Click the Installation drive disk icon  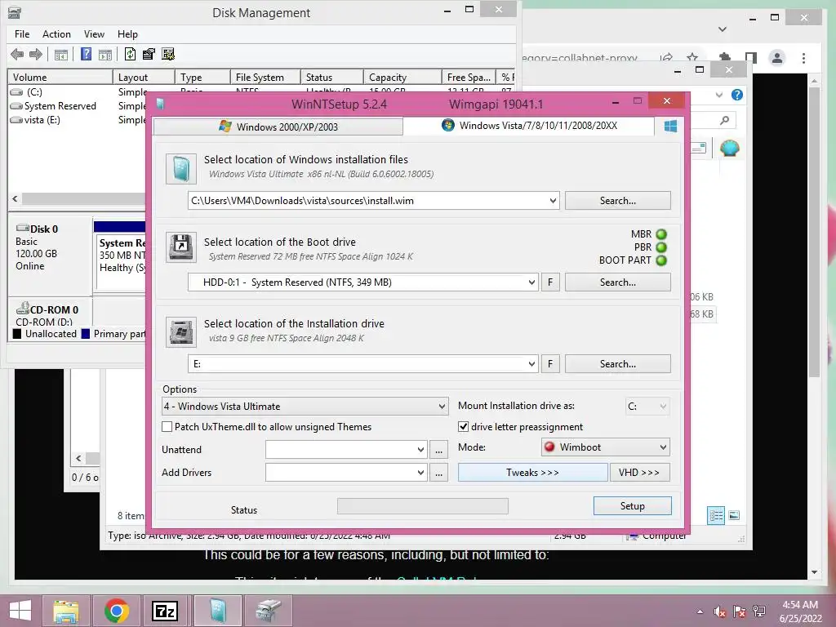[x=181, y=331]
